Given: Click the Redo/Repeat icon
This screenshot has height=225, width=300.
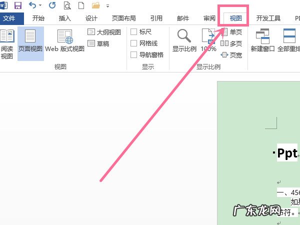Looking at the screenshot, I should click(x=53, y=5).
